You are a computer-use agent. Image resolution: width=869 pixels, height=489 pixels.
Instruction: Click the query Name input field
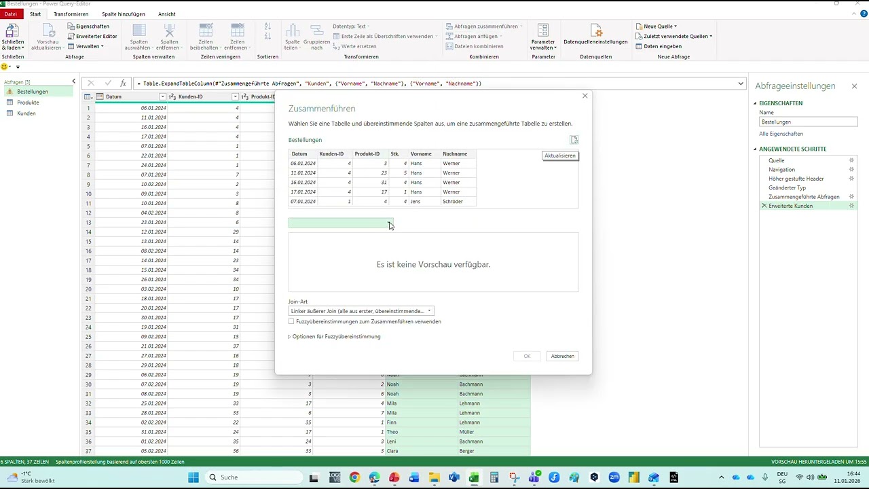(808, 122)
